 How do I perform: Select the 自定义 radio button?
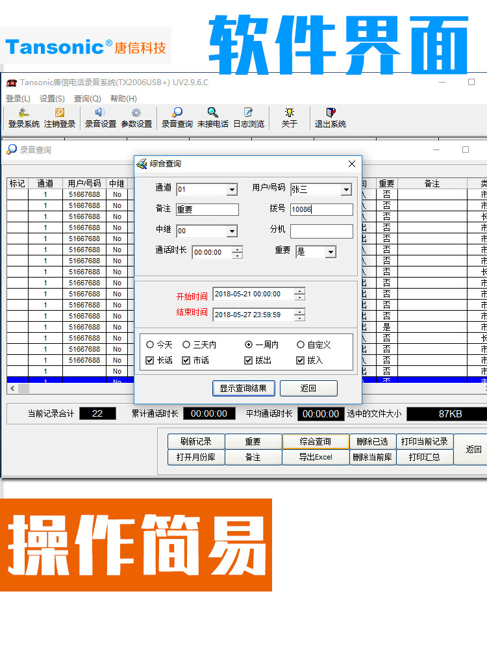click(301, 344)
